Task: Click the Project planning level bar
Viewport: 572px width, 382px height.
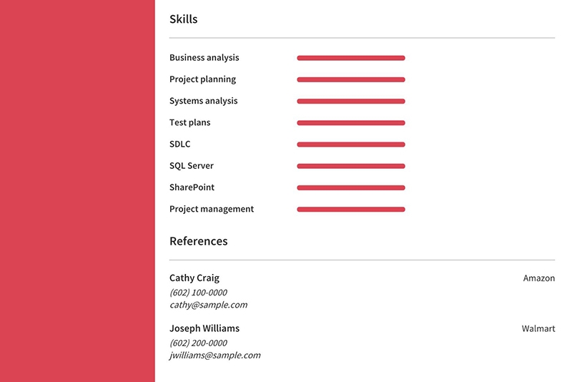Action: [x=351, y=79]
